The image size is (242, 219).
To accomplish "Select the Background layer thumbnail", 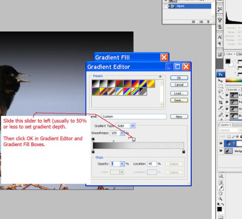I will click(229, 151).
